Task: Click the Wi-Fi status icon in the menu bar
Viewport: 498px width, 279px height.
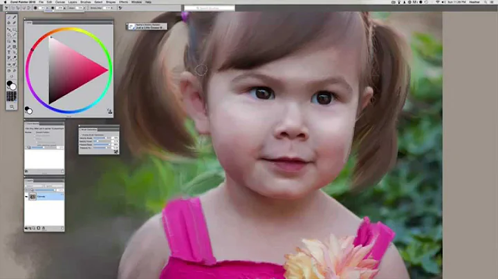Action: coord(437,2)
